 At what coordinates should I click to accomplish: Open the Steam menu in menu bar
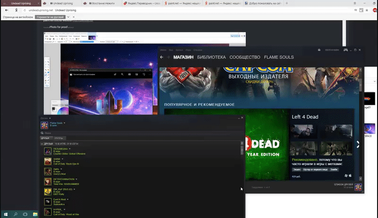click(163, 50)
